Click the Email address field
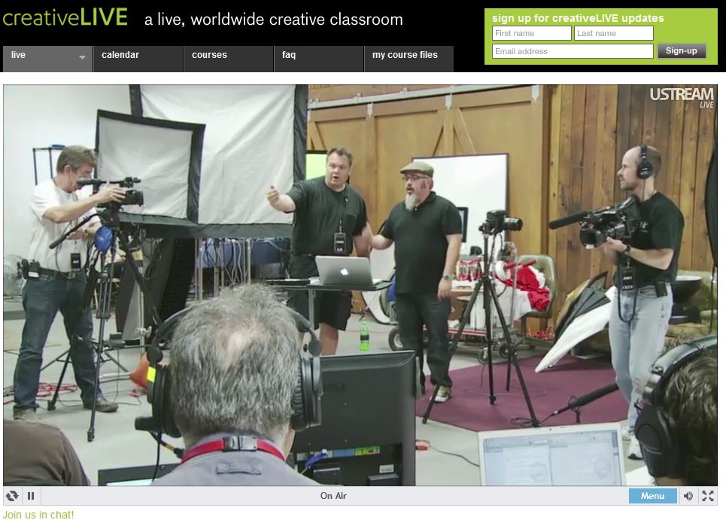The height and width of the screenshot is (520, 726). pos(573,51)
